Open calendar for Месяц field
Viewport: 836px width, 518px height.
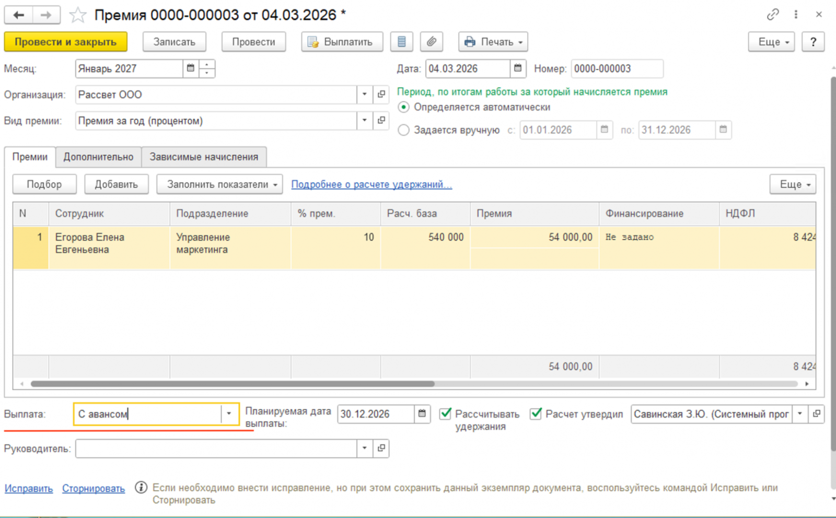pyautogui.click(x=191, y=68)
